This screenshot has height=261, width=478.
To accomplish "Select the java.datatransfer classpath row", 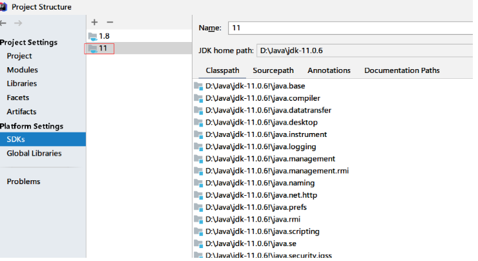I will coord(333,110).
